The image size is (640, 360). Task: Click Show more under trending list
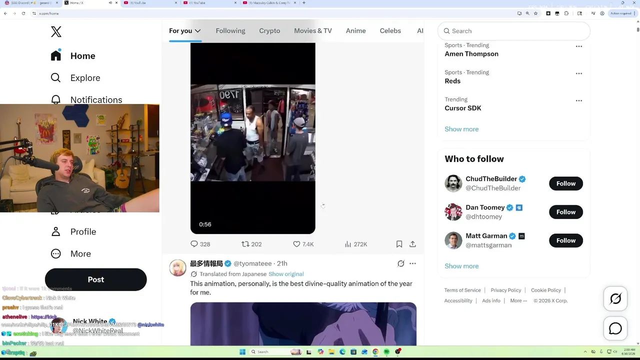pos(461,129)
